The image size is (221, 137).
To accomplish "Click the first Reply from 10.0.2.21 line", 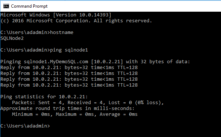I will click(69, 68).
